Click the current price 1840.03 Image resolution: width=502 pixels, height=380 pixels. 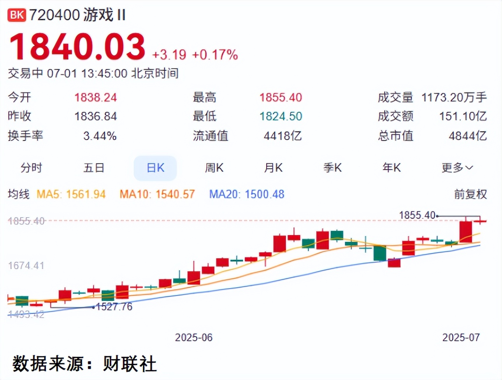coord(77,47)
